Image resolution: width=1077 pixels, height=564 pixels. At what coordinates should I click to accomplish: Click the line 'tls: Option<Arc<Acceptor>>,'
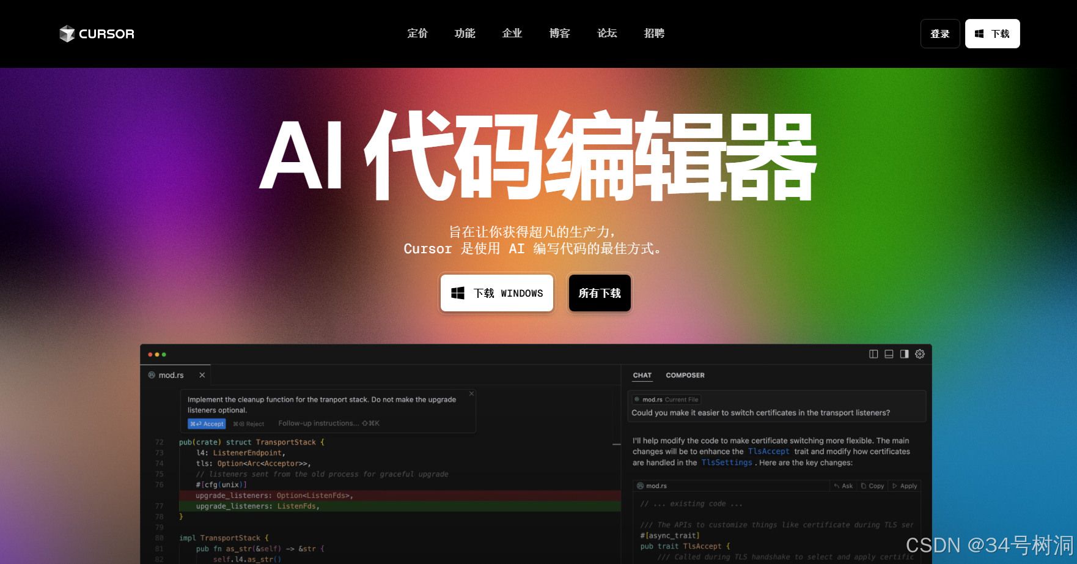pos(254,464)
